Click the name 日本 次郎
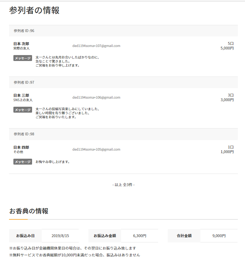 [21, 44]
